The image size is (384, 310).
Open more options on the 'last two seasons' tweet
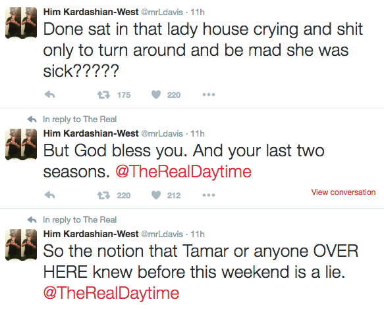pyautogui.click(x=209, y=195)
